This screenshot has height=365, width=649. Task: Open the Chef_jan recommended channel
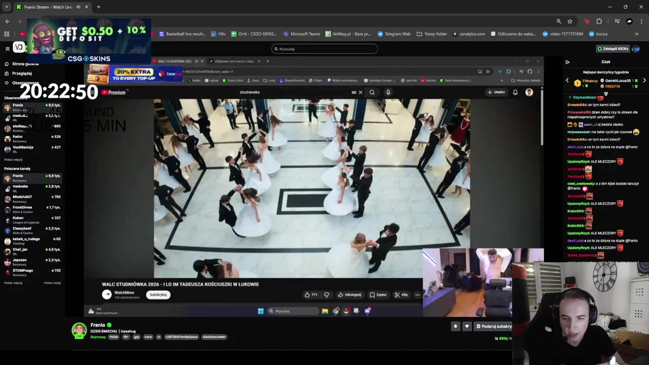tap(32, 251)
